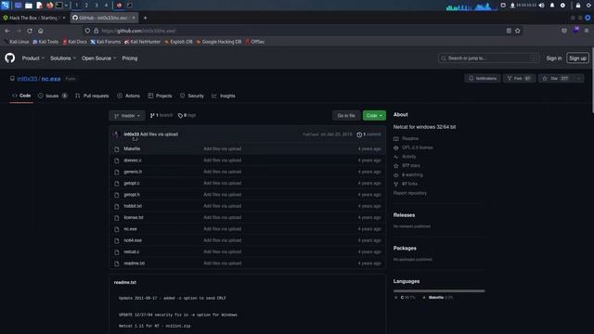Click the site lock icon in address bar

point(97,31)
